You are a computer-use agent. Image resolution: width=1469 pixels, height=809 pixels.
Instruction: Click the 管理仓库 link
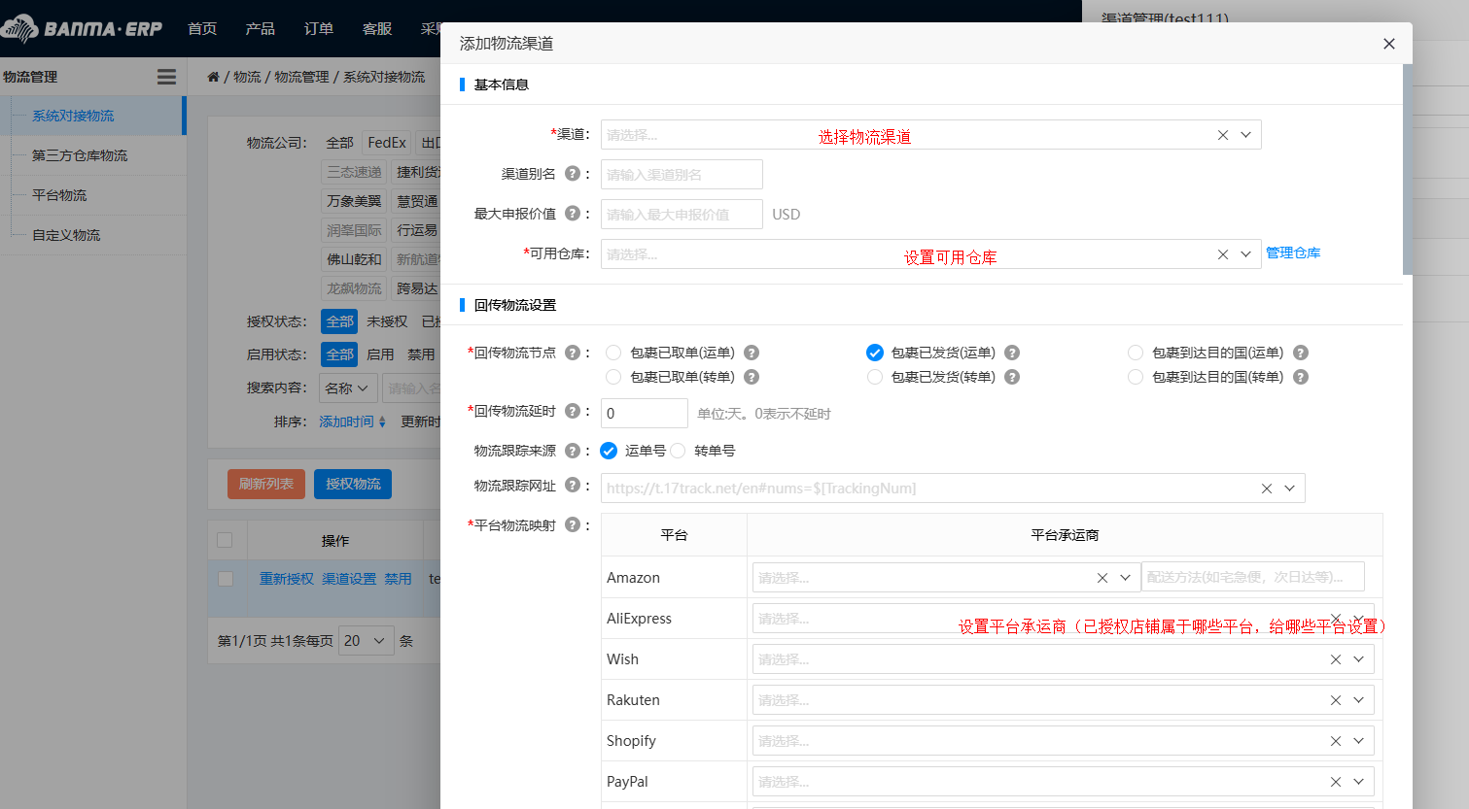[1293, 253]
